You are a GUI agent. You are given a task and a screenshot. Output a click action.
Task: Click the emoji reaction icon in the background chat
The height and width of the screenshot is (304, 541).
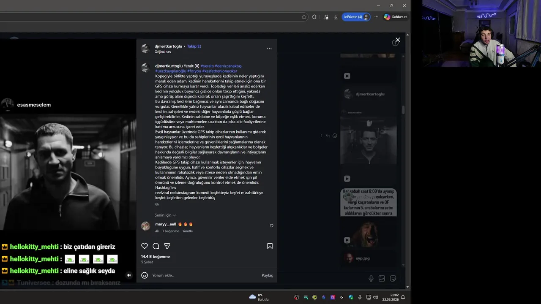[335, 136]
